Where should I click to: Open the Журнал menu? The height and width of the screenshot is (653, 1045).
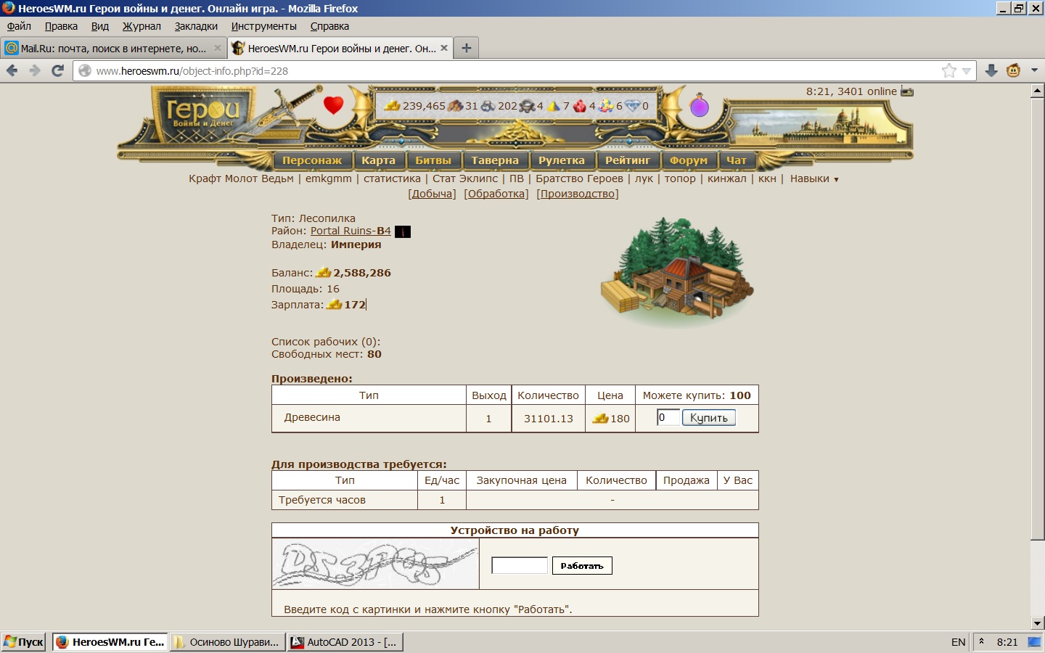[x=142, y=26]
